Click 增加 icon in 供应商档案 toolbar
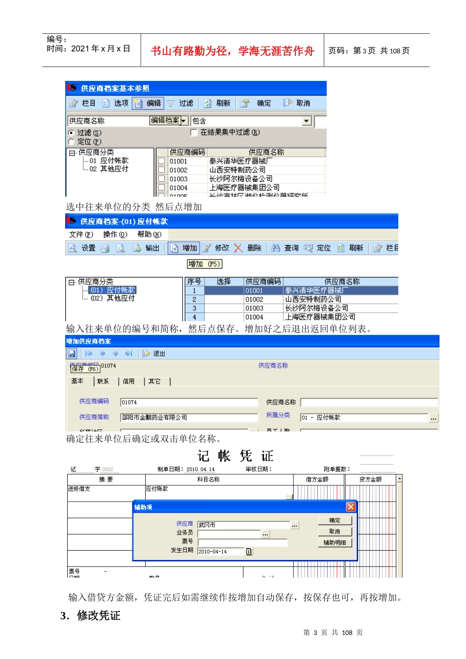The height and width of the screenshot is (659, 466). [174, 248]
